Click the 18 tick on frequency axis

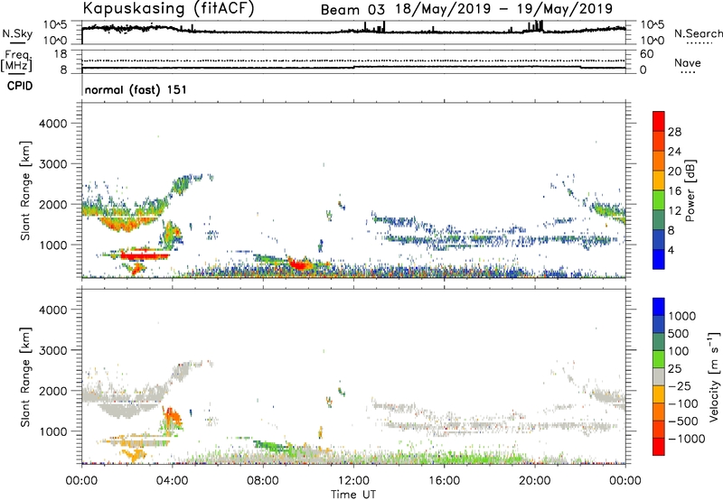pyautogui.click(x=61, y=54)
